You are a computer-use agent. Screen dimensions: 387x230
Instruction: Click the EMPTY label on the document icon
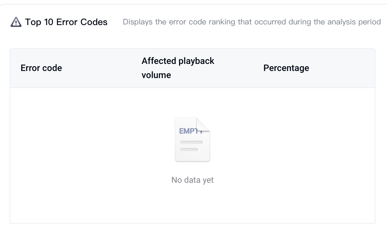click(191, 131)
